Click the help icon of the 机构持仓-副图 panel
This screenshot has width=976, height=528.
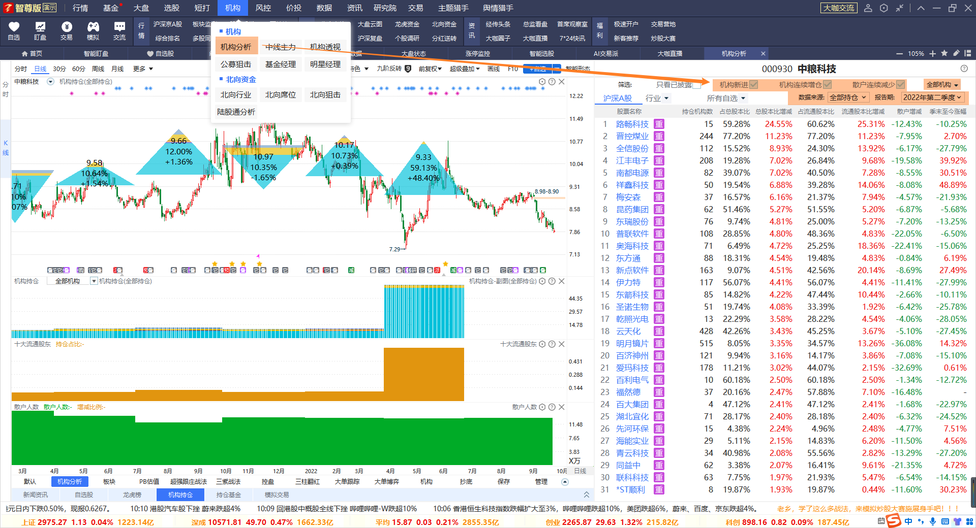point(552,281)
